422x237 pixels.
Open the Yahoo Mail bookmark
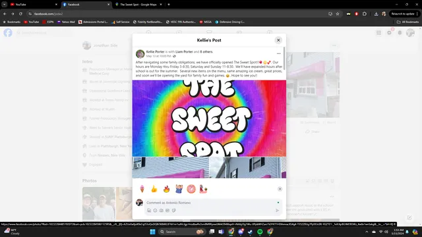pyautogui.click(x=66, y=22)
